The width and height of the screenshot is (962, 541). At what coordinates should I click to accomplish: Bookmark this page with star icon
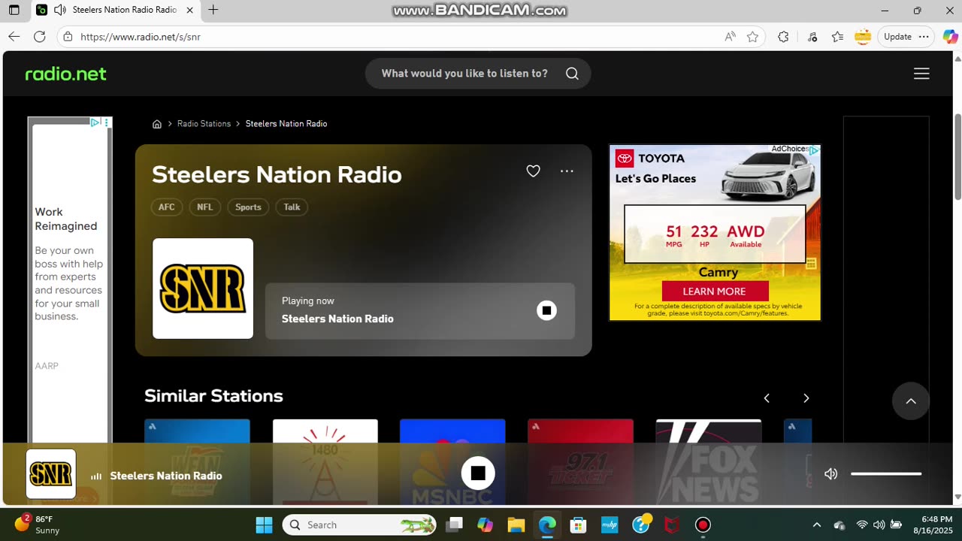click(752, 37)
